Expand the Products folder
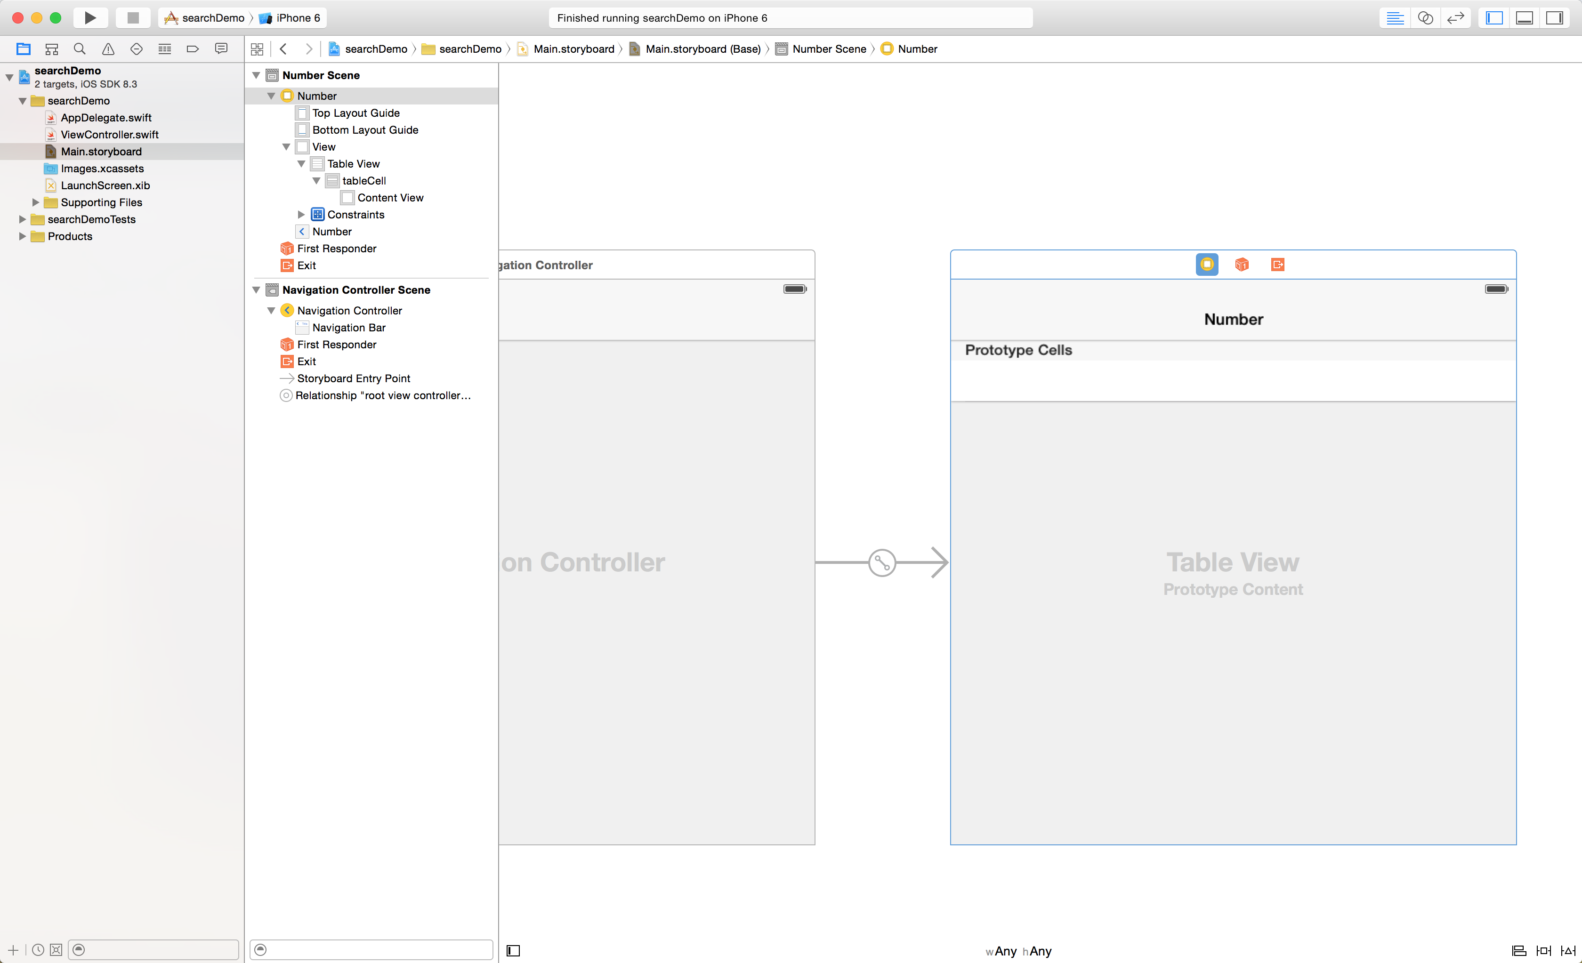This screenshot has width=1582, height=963. (23, 236)
